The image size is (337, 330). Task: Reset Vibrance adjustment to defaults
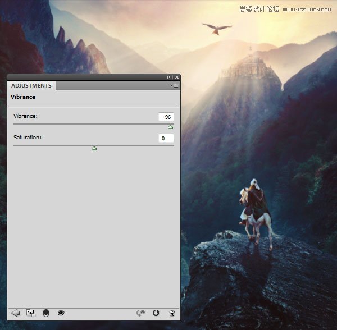156,313
